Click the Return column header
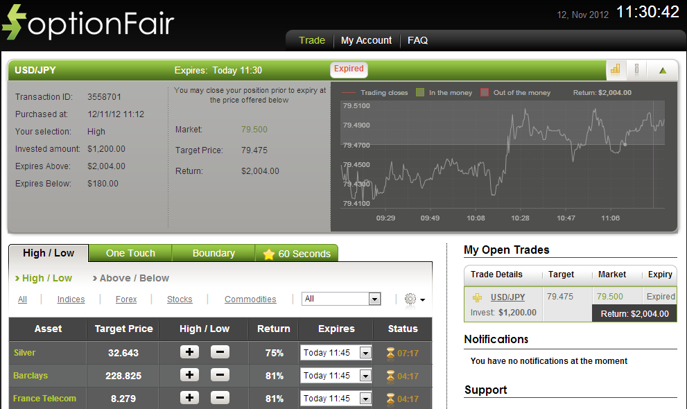The height and width of the screenshot is (409, 687). [273, 329]
